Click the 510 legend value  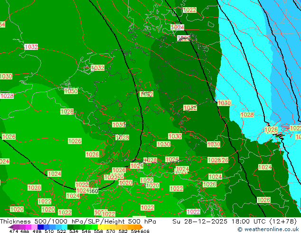tap(49, 231)
